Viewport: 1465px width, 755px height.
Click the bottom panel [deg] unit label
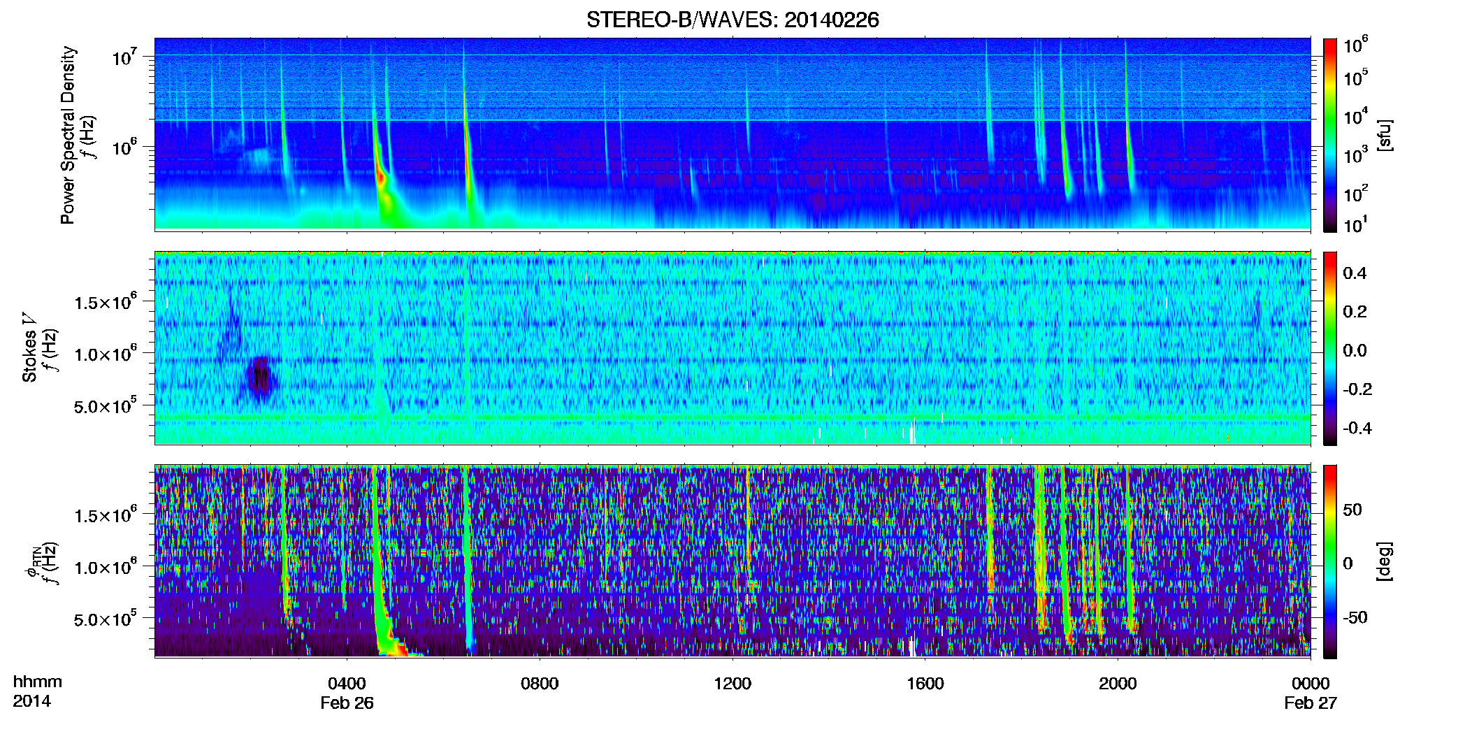[1384, 561]
